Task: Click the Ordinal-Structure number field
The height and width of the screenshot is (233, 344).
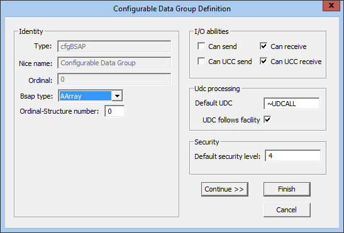Action: 114,111
